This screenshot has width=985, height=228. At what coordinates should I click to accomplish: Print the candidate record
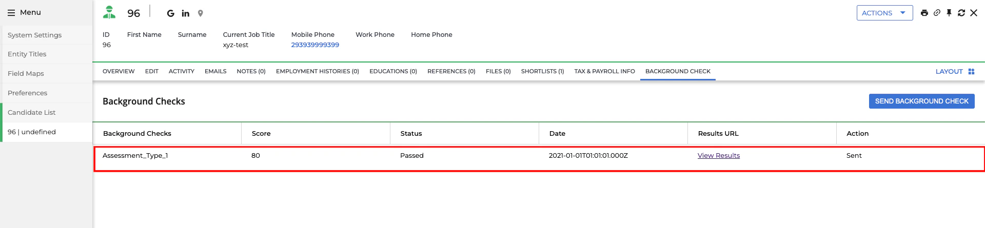(x=924, y=13)
